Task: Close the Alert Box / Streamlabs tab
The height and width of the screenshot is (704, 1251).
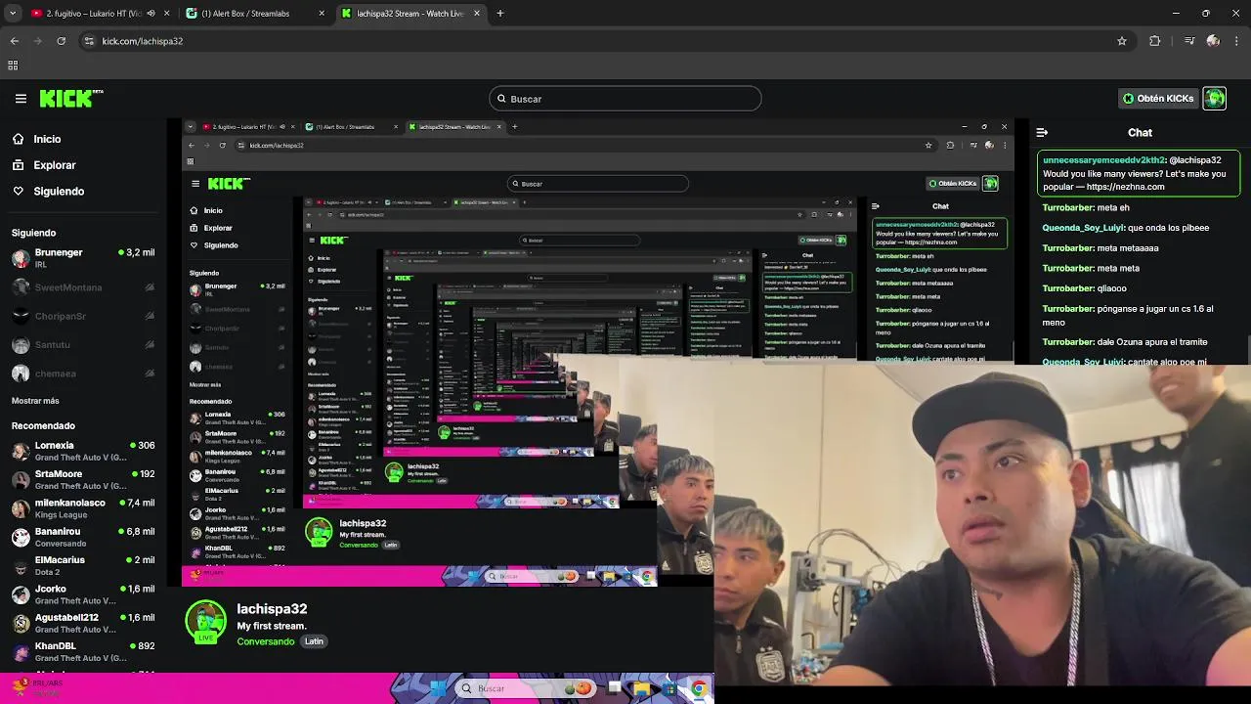Action: pyautogui.click(x=322, y=14)
